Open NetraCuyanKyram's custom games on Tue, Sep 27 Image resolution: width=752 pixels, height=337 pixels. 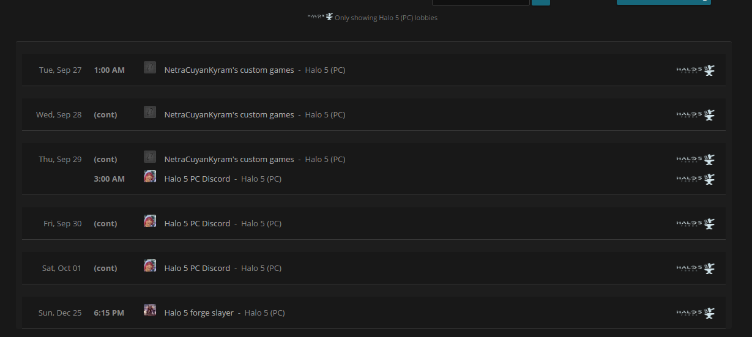click(x=229, y=70)
